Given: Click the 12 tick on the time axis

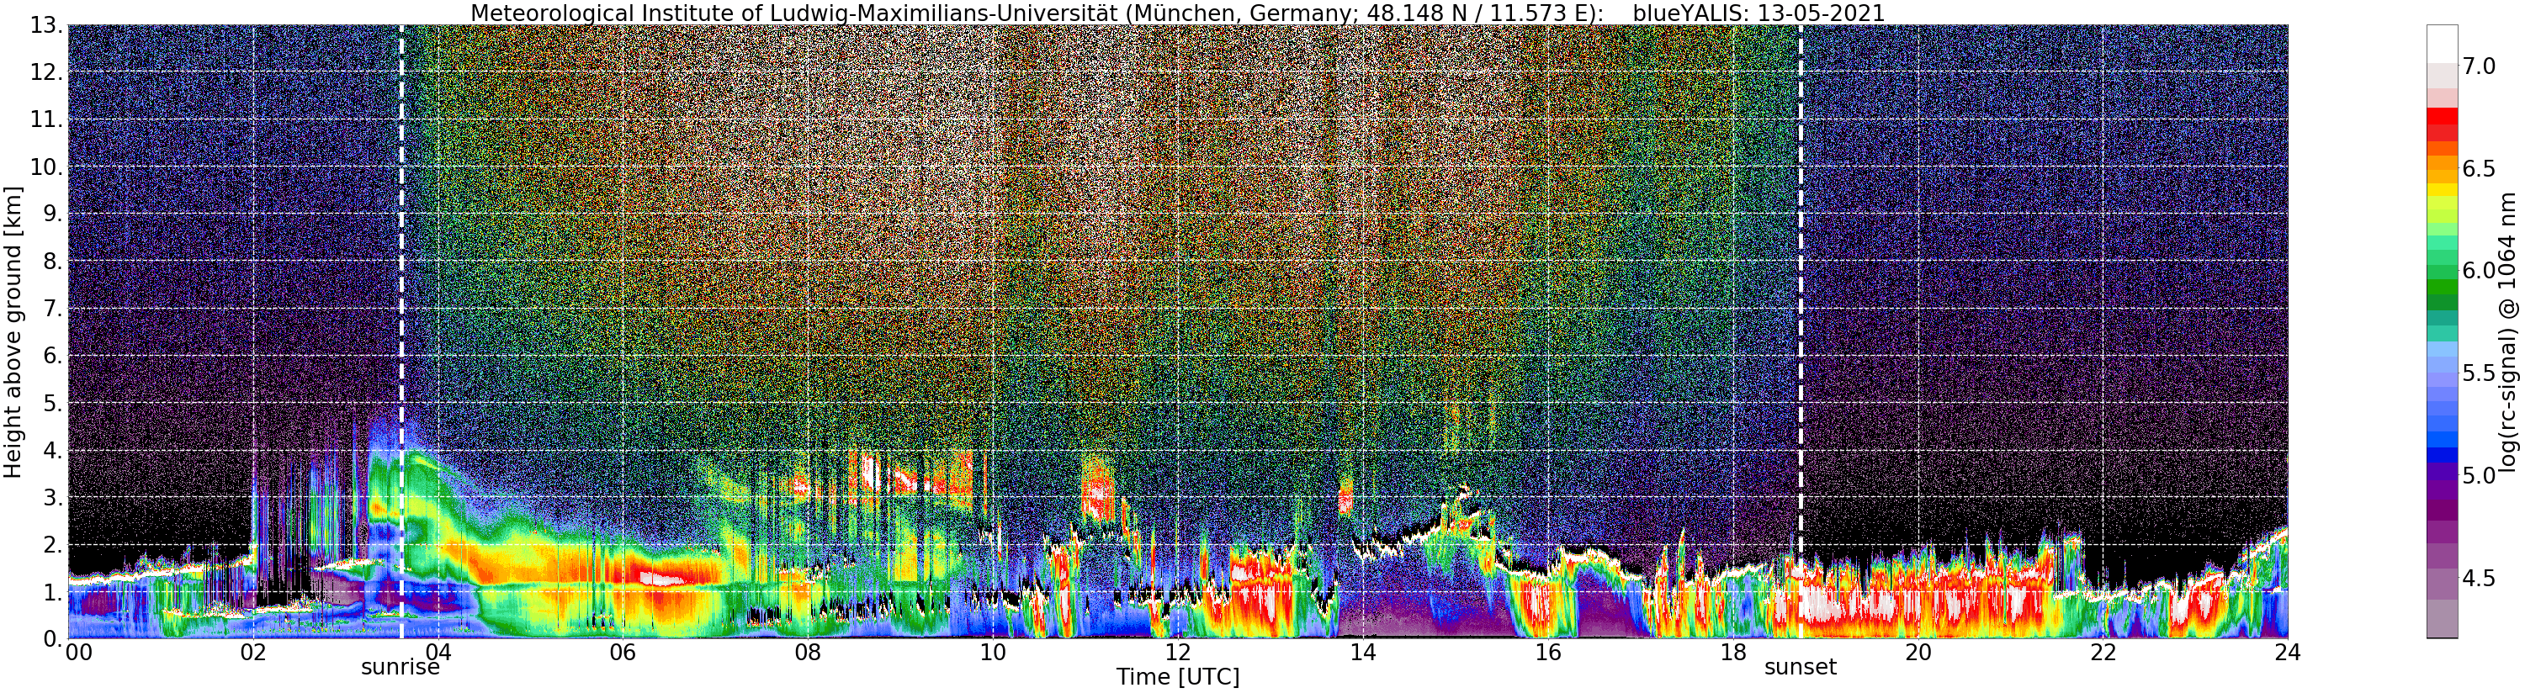Looking at the screenshot, I should [x=1177, y=652].
